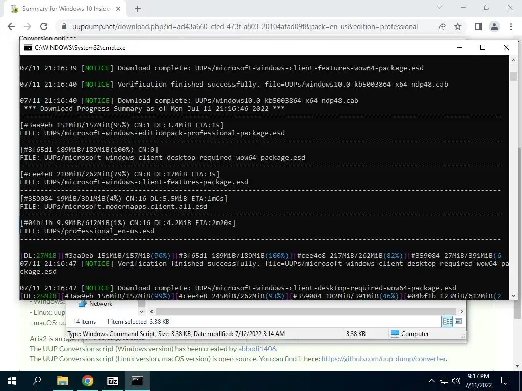The width and height of the screenshot is (522, 391).
Task: Switch to Chrome from taskbar
Action: click(88, 381)
